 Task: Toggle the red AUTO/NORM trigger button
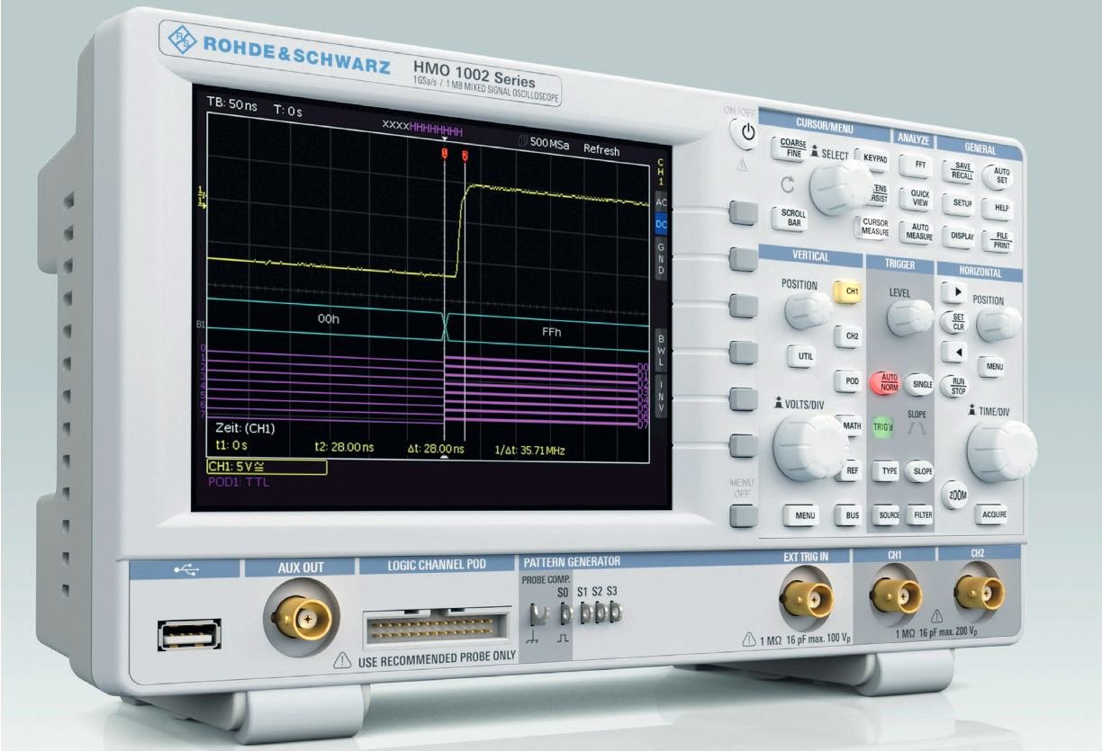pyautogui.click(x=883, y=382)
